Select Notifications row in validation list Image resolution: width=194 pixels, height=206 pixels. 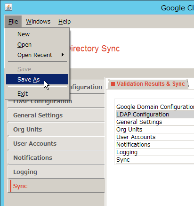click(x=155, y=145)
